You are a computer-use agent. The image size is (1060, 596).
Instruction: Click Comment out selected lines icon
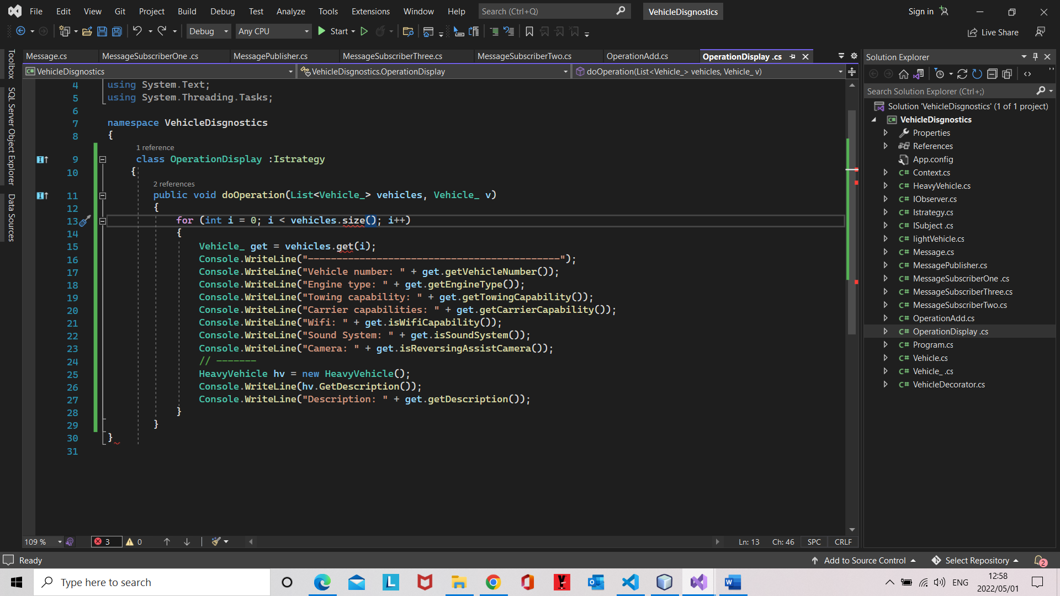click(494, 31)
